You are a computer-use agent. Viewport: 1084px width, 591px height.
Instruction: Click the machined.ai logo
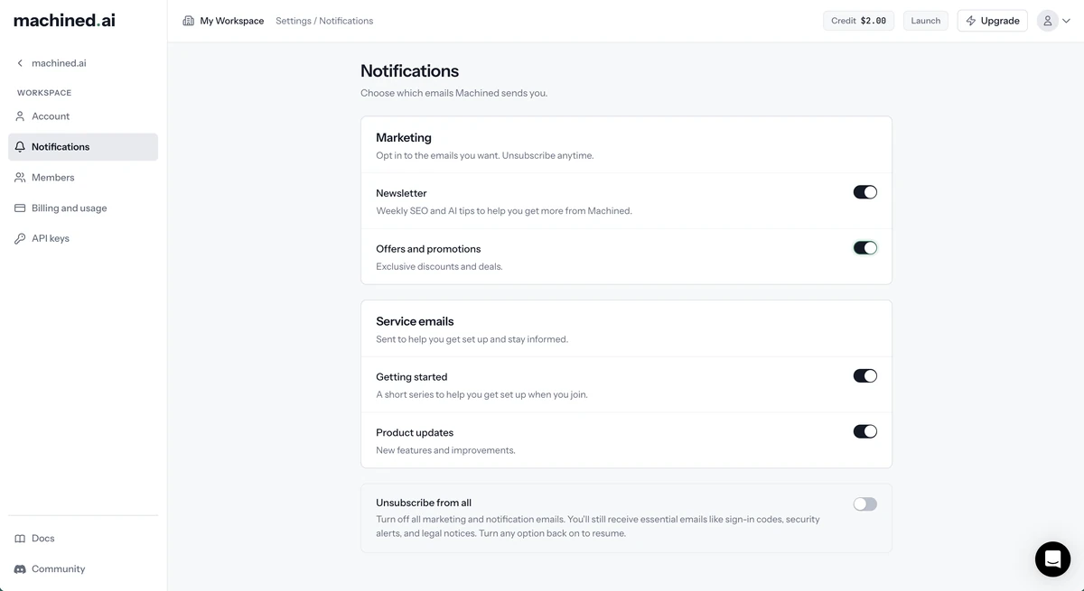pyautogui.click(x=64, y=20)
